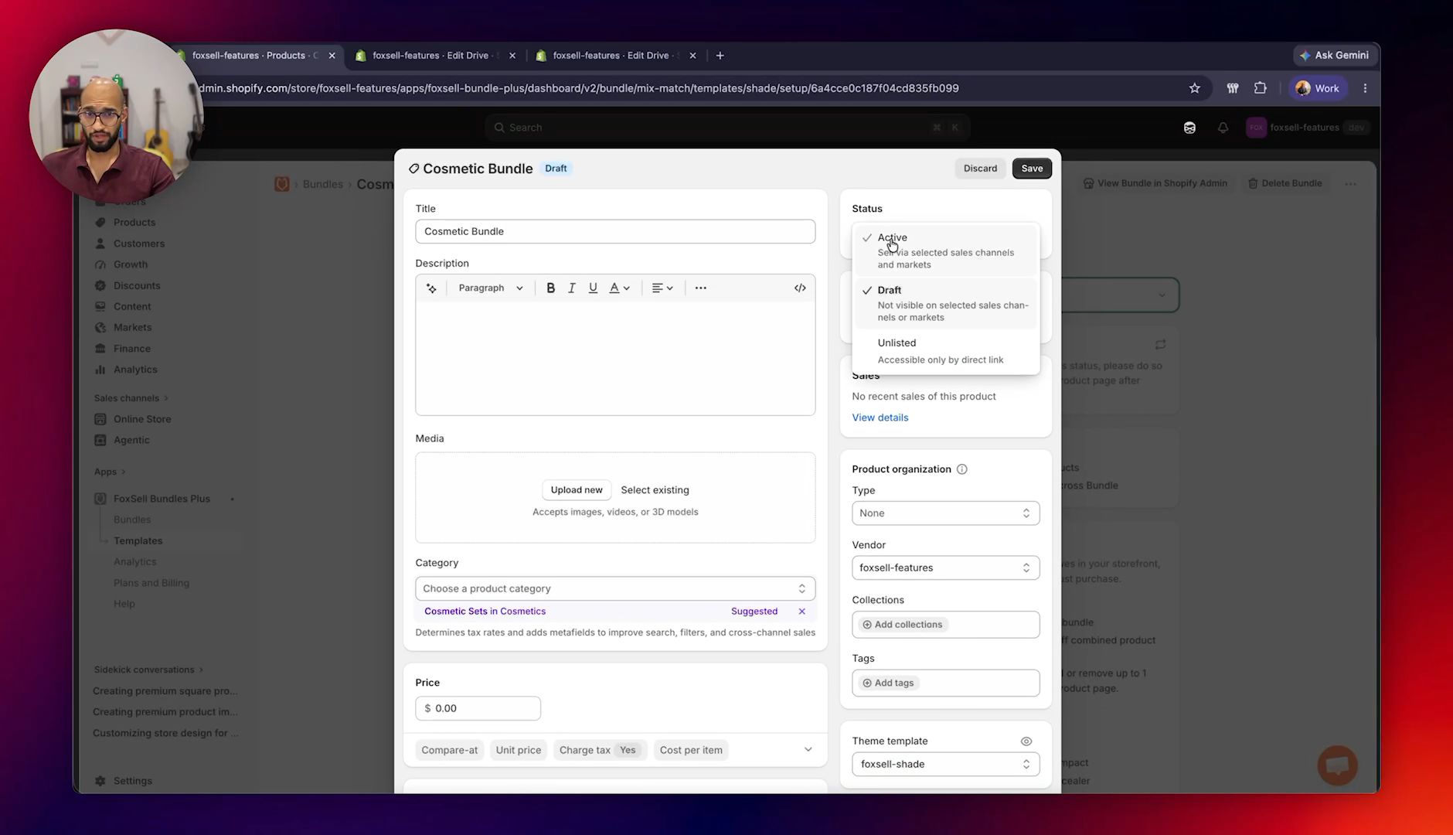Image resolution: width=1453 pixels, height=835 pixels.
Task: Select the Unlisted status option
Action: 946,350
